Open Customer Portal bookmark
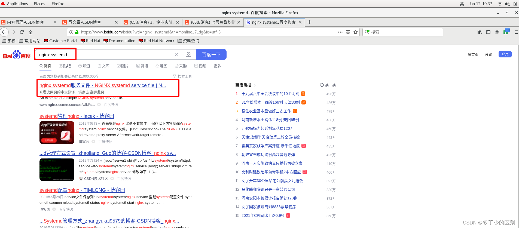This screenshot has height=228, width=519. pyautogui.click(x=60, y=41)
